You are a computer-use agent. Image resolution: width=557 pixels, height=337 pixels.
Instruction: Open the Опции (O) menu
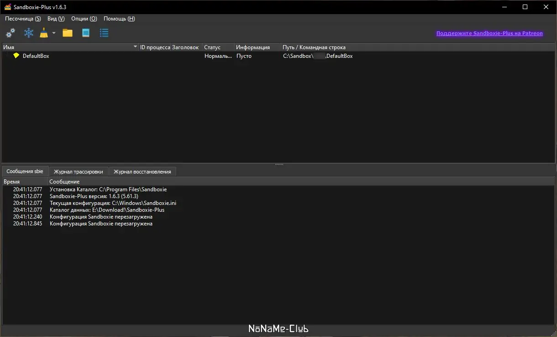(x=84, y=19)
